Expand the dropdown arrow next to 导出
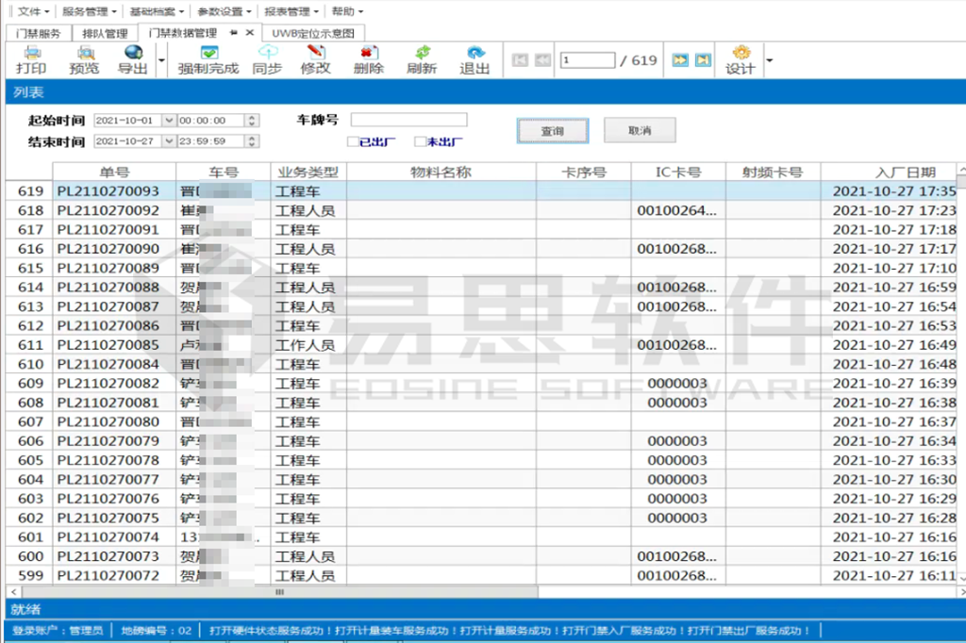Viewport: 966px width, 643px height. (161, 58)
